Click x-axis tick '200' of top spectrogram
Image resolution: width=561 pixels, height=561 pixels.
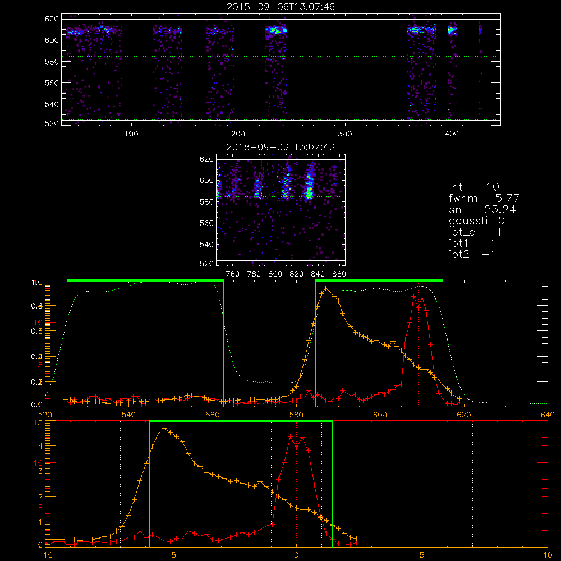pyautogui.click(x=238, y=134)
